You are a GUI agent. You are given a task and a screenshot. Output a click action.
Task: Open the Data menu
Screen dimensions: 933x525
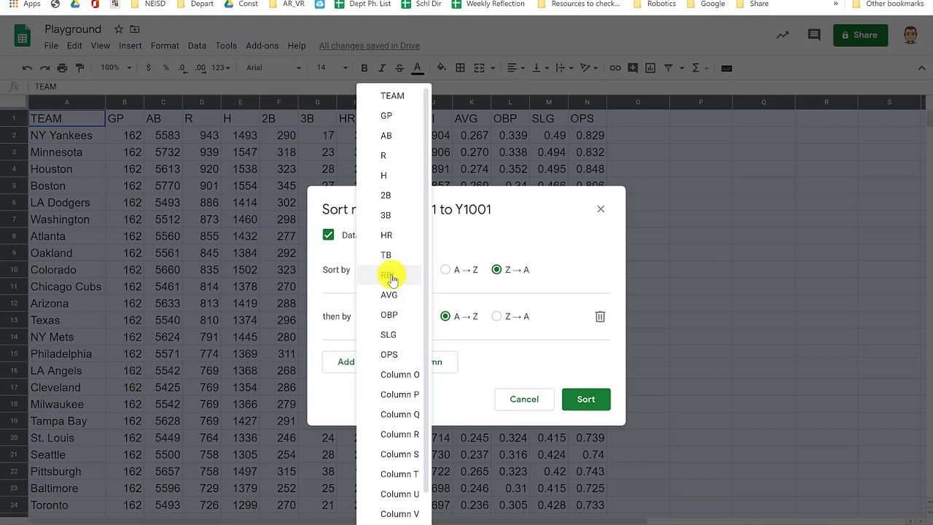pos(197,45)
